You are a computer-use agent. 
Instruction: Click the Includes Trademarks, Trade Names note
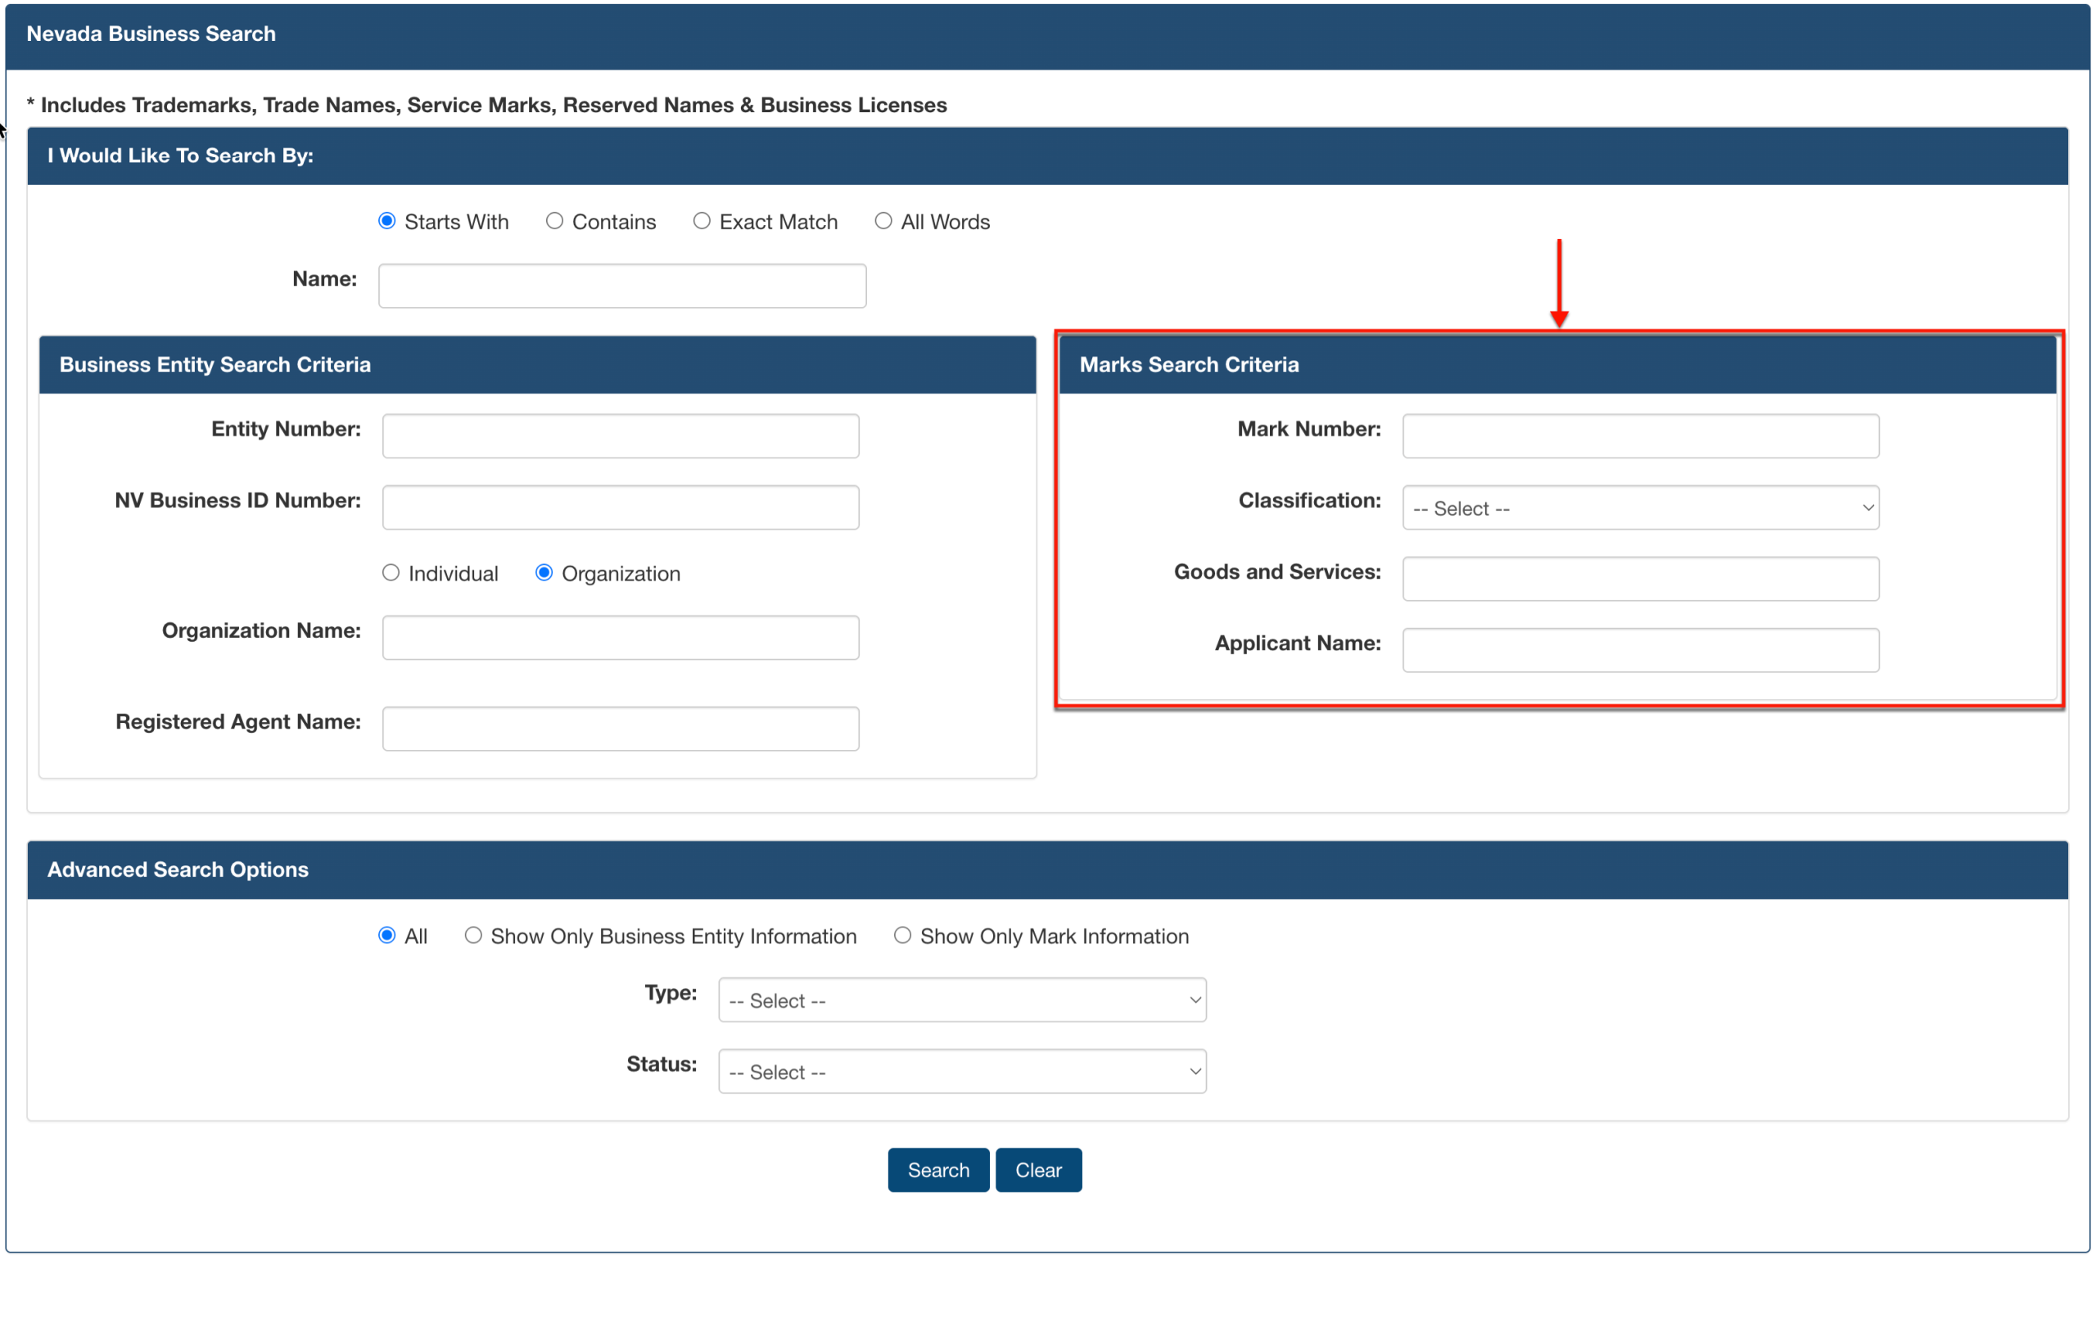pos(486,106)
